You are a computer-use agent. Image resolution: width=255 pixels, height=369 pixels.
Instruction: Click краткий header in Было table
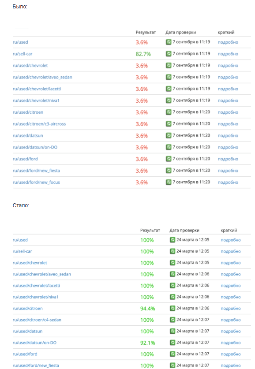coord(226,32)
